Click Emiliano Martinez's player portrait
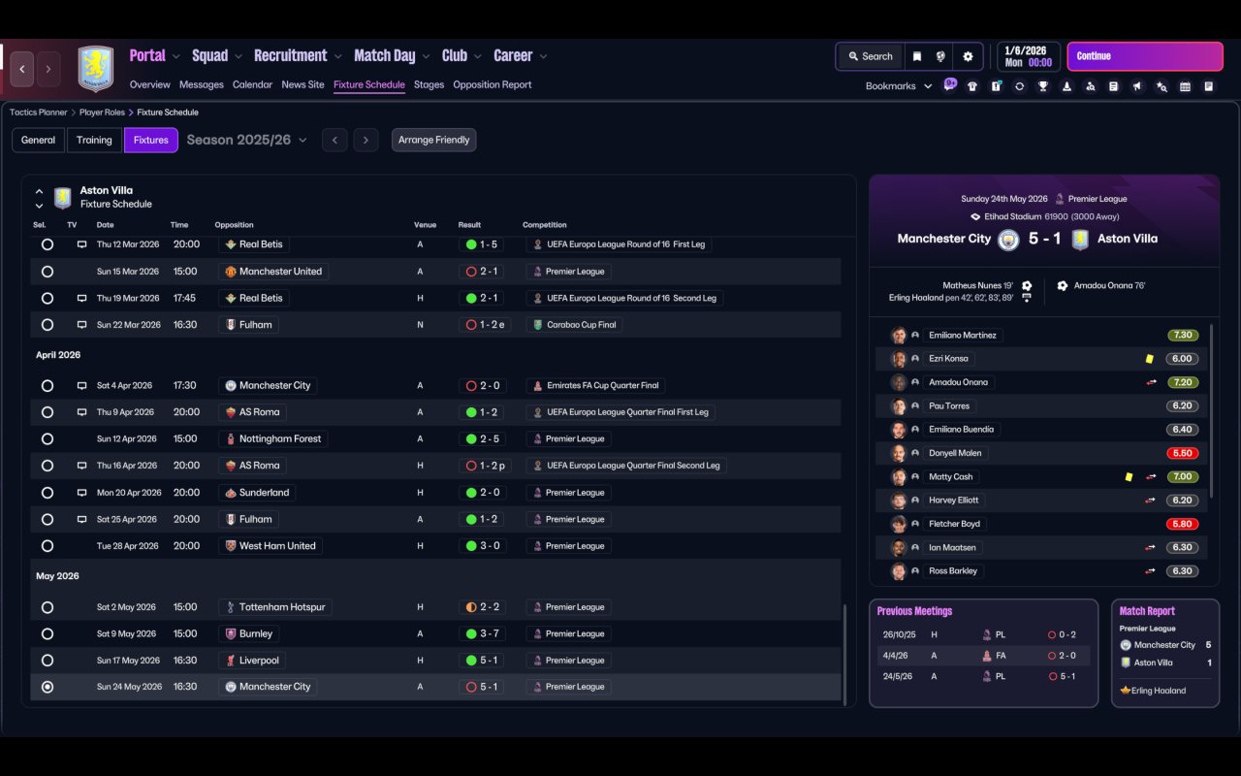 (x=899, y=336)
